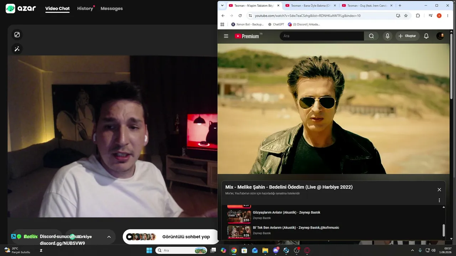Image resolution: width=456 pixels, height=256 pixels.
Task: Open the Chrome apps grid in bookmarks bar
Action: [x=222, y=25]
